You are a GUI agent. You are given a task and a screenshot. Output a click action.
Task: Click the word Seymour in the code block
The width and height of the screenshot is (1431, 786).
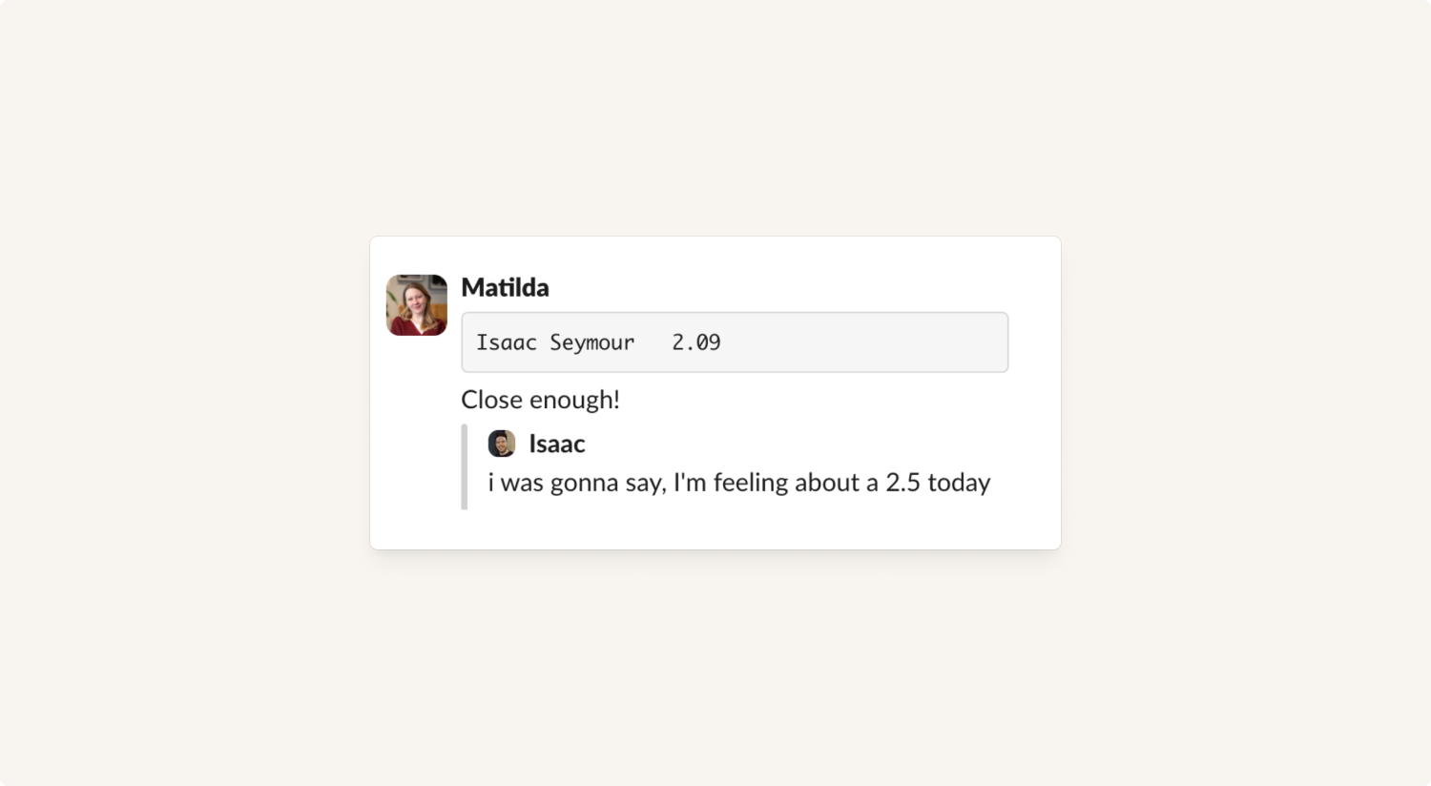(591, 342)
